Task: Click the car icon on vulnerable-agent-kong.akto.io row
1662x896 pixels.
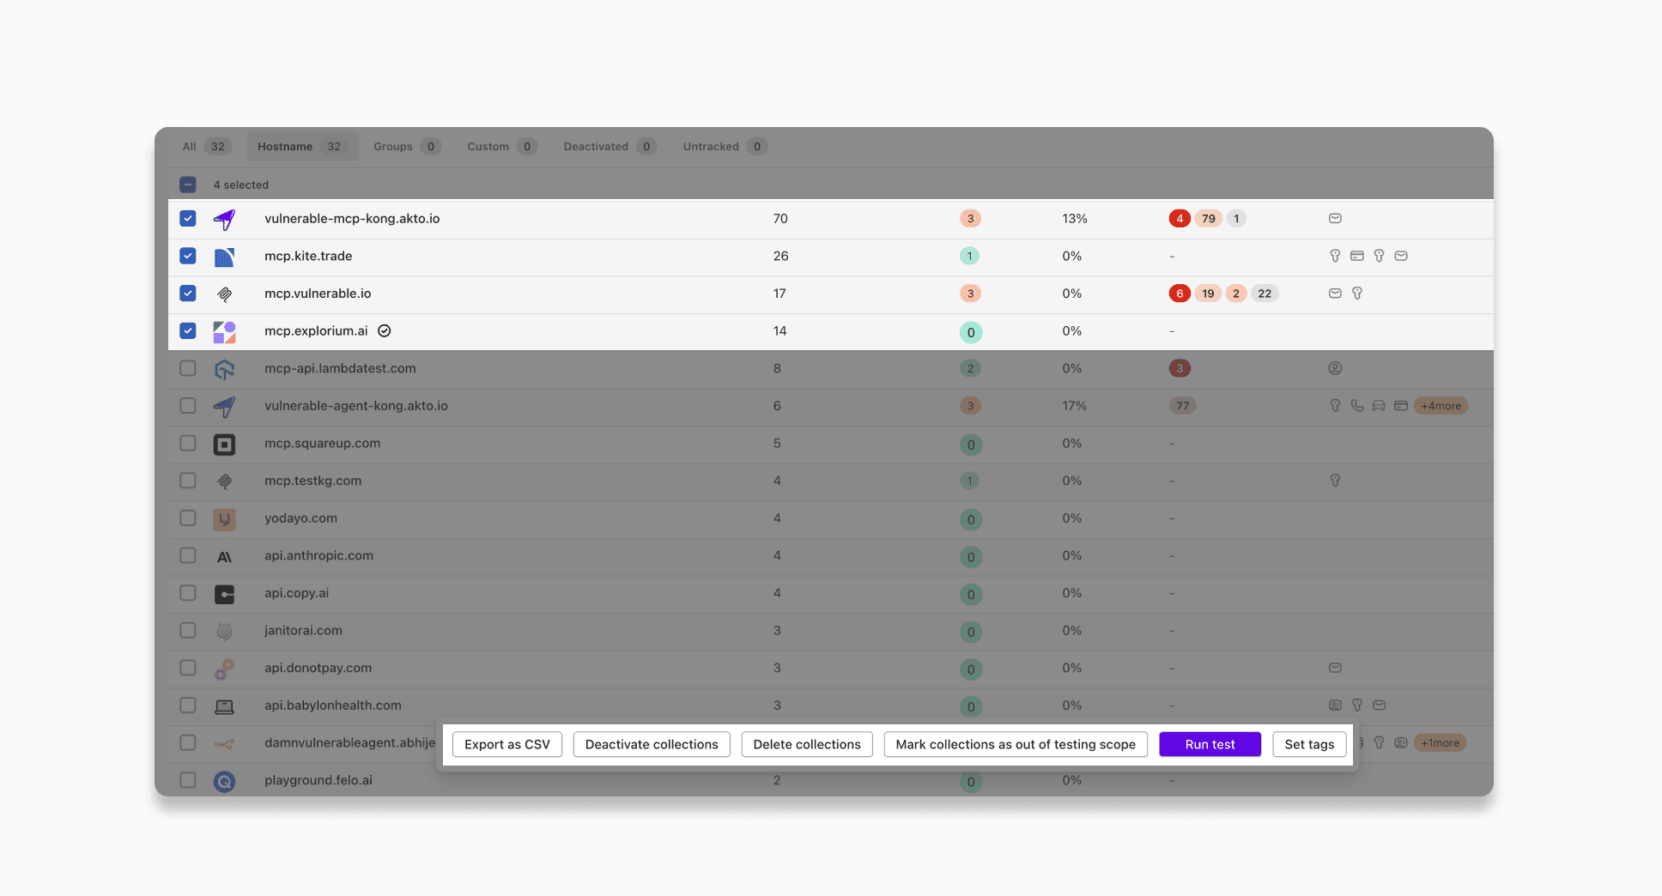Action: [1380, 405]
